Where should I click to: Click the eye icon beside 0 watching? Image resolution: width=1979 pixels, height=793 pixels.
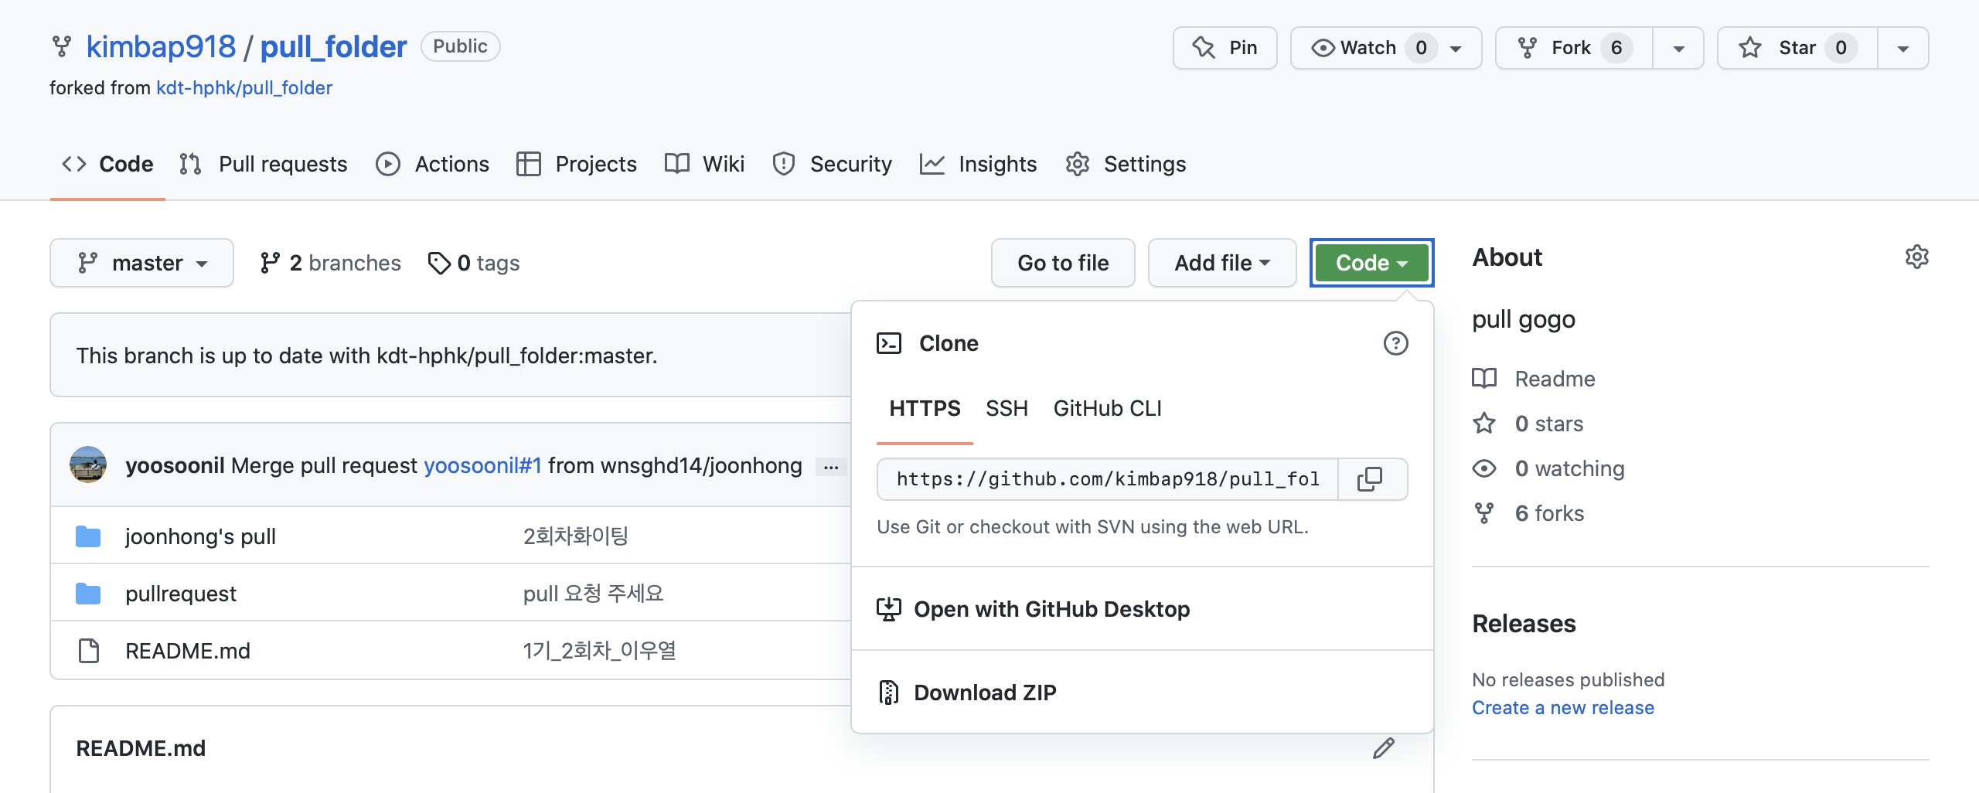(x=1484, y=468)
